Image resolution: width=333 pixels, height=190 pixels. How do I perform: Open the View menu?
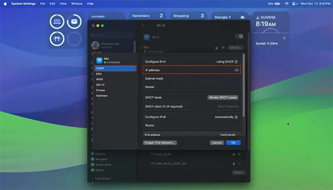63,4
